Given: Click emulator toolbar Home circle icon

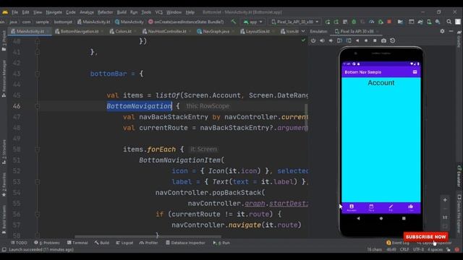Looking at the screenshot, I should click(366, 40).
